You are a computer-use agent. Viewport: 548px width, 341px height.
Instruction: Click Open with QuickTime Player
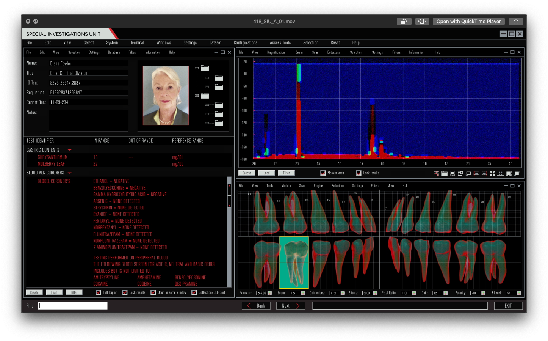[x=468, y=21]
